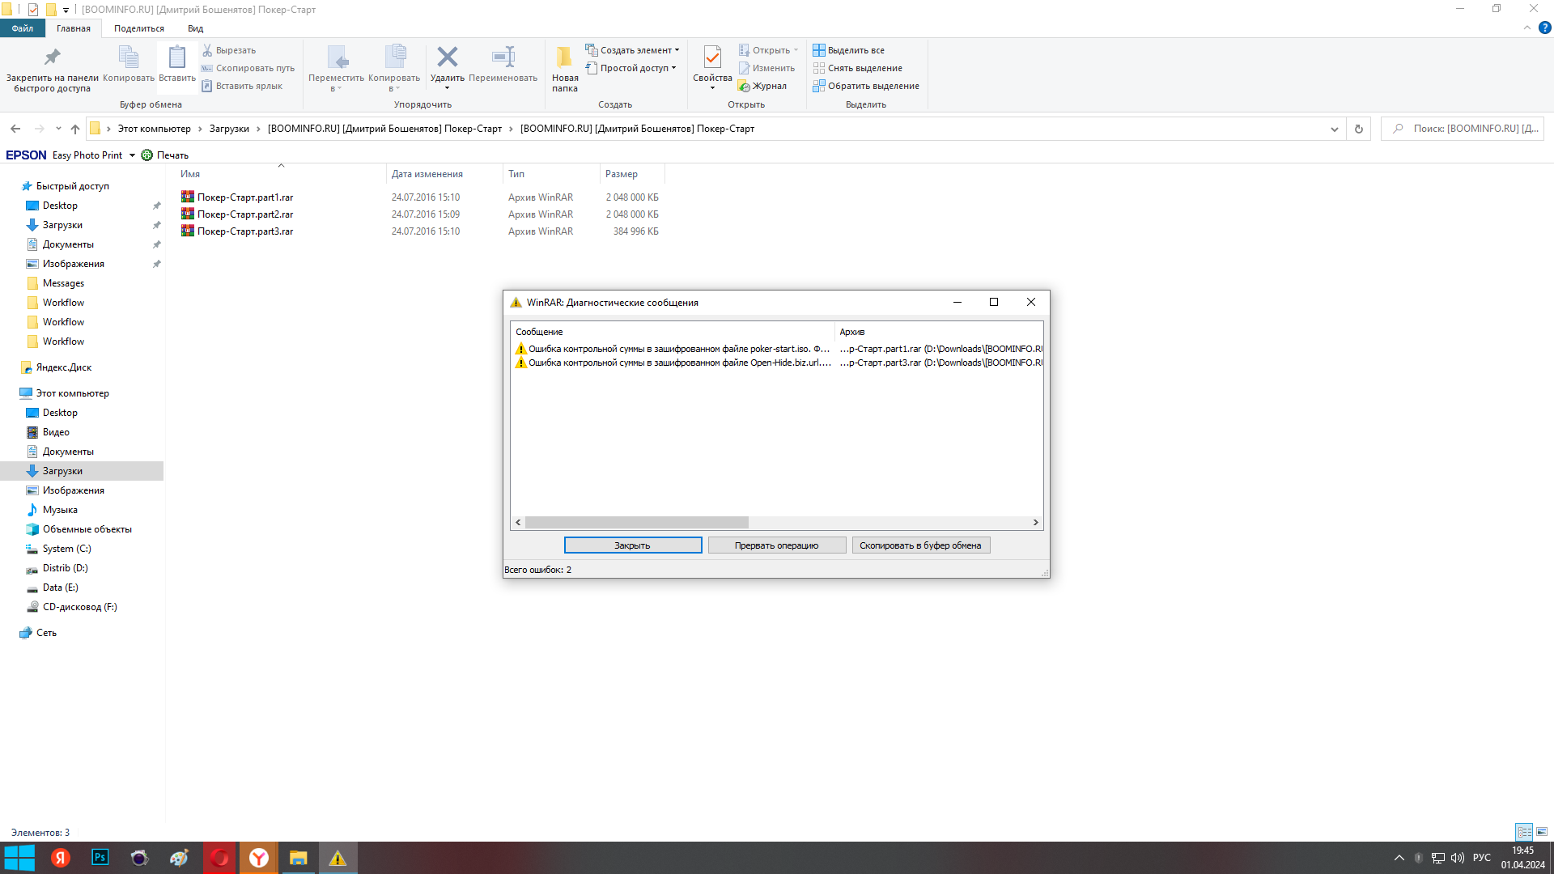Expand Создать элемент dropdown
Viewport: 1554px width, 874px height.
[677, 50]
